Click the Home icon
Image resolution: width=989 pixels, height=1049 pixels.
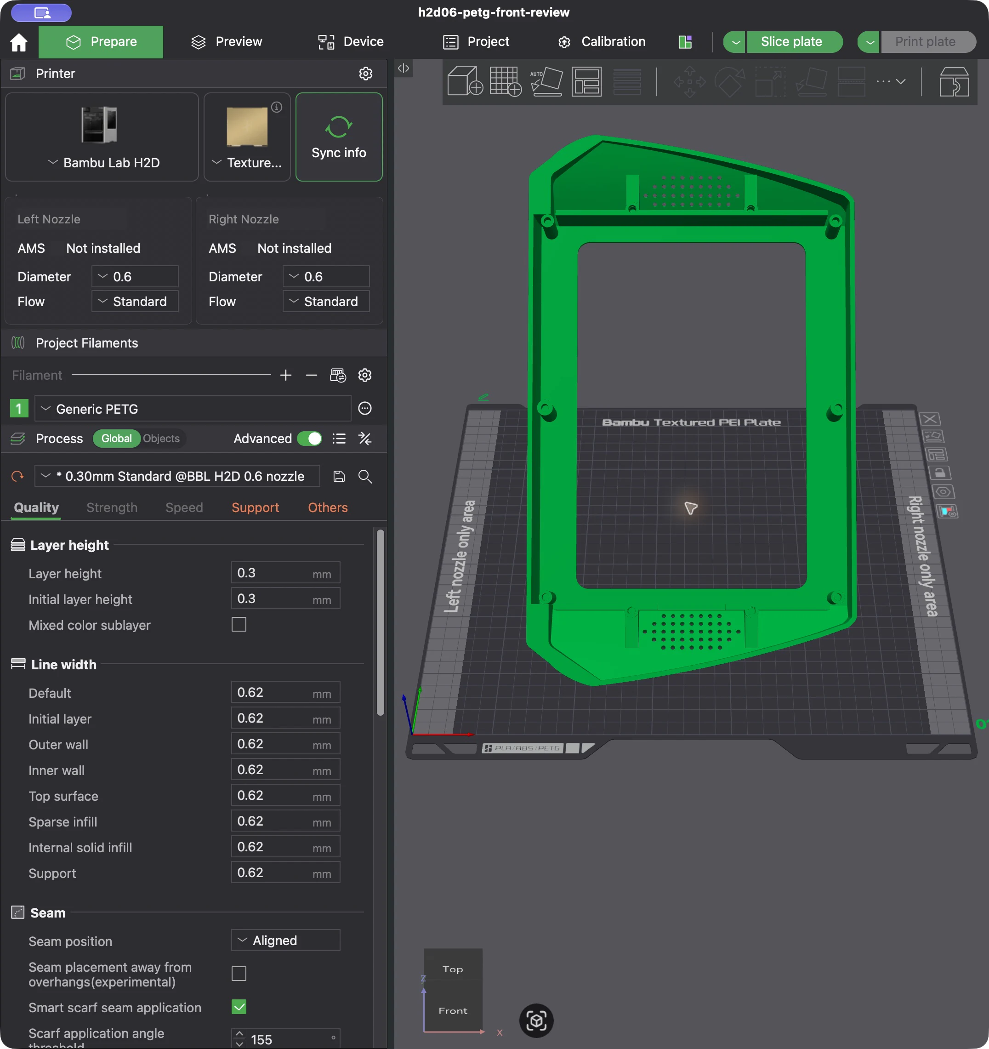coord(19,42)
